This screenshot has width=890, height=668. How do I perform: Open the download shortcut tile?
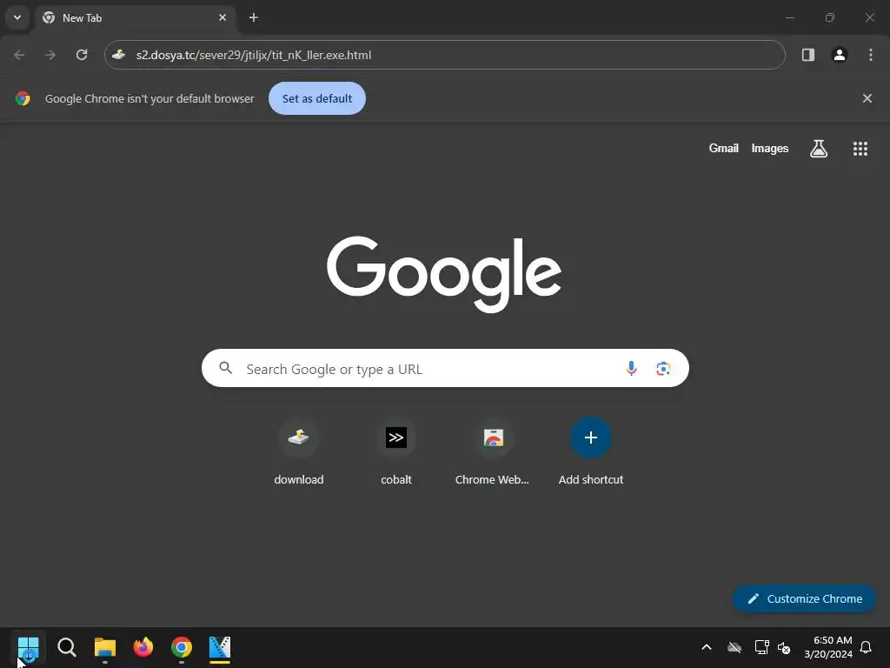tap(299, 452)
